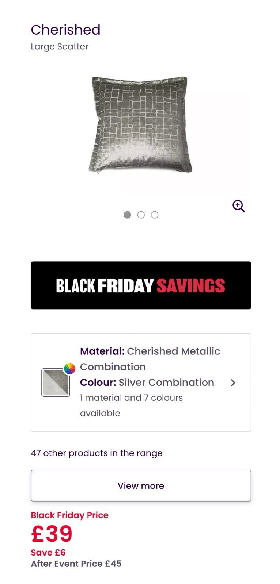The image size is (280, 584).
Task: Click the After Event Price £45 text
Action: (x=76, y=564)
